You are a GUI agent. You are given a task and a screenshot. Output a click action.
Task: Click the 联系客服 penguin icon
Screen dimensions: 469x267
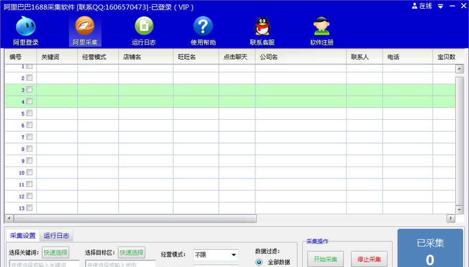point(262,27)
